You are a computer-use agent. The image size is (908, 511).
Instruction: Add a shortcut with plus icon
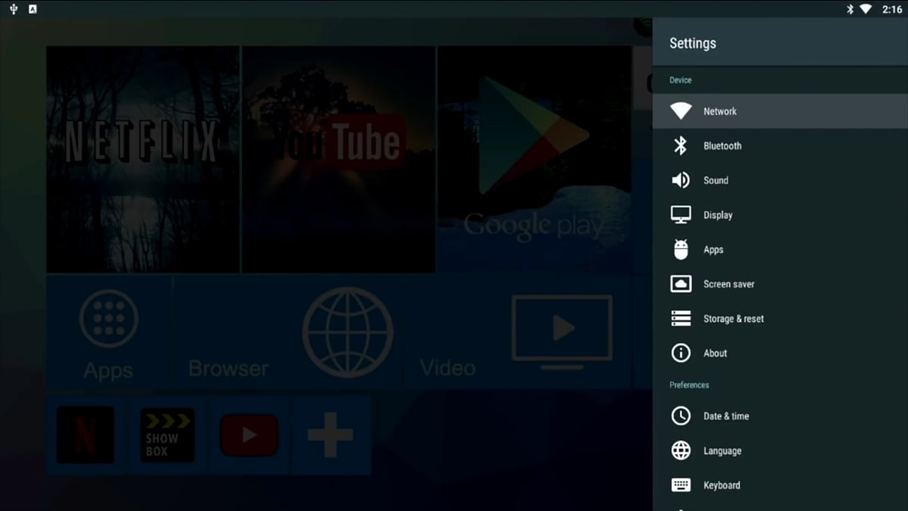point(330,435)
